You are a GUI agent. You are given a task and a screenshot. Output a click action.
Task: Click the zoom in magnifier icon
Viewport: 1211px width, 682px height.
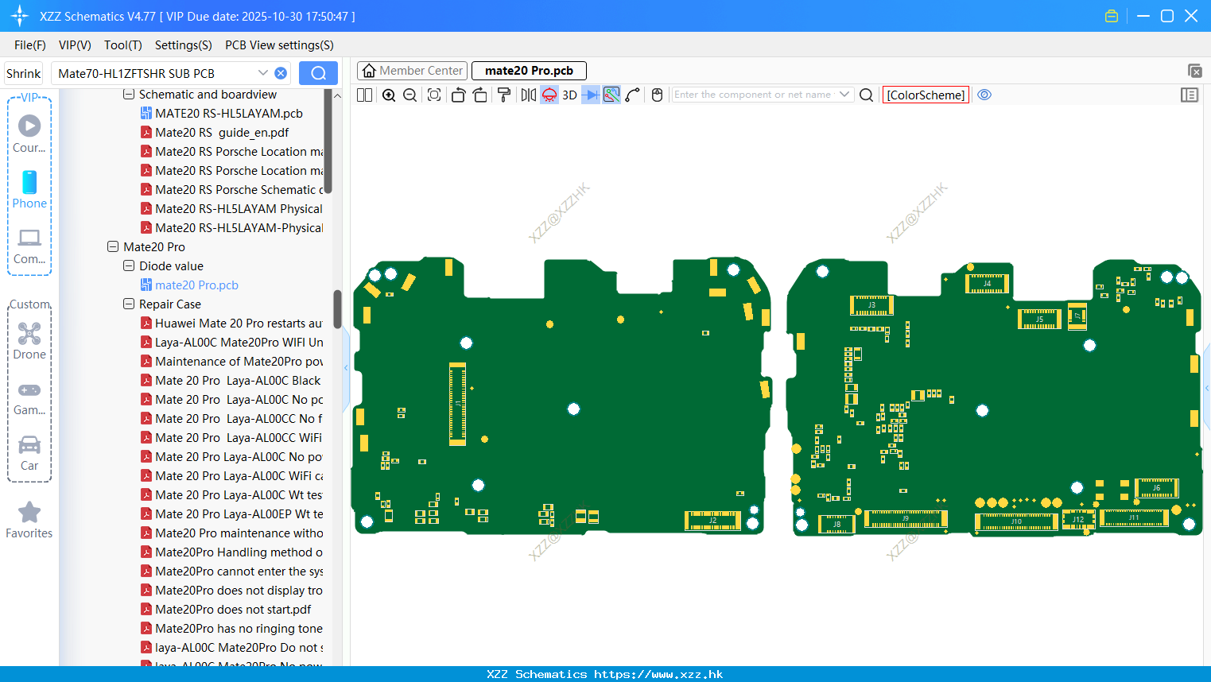pos(389,95)
